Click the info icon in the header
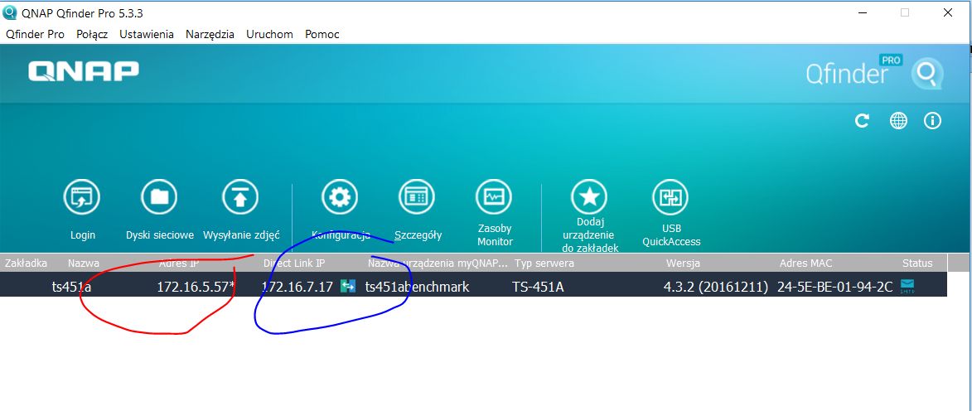This screenshot has height=411, width=972. point(932,121)
